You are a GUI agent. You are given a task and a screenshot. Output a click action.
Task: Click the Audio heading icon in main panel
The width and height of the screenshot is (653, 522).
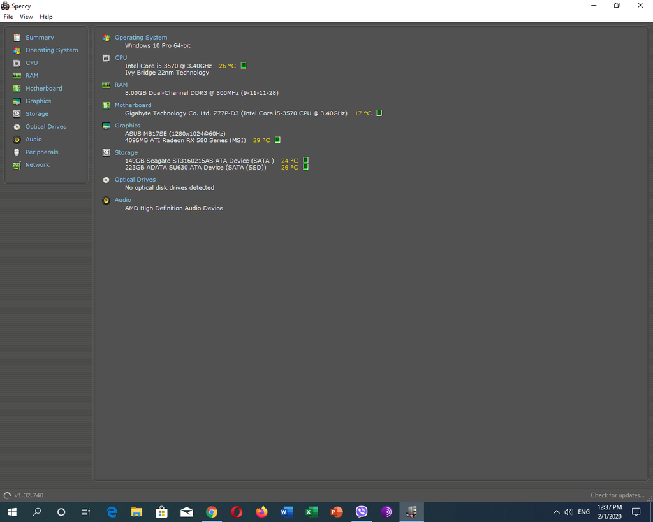click(x=106, y=200)
